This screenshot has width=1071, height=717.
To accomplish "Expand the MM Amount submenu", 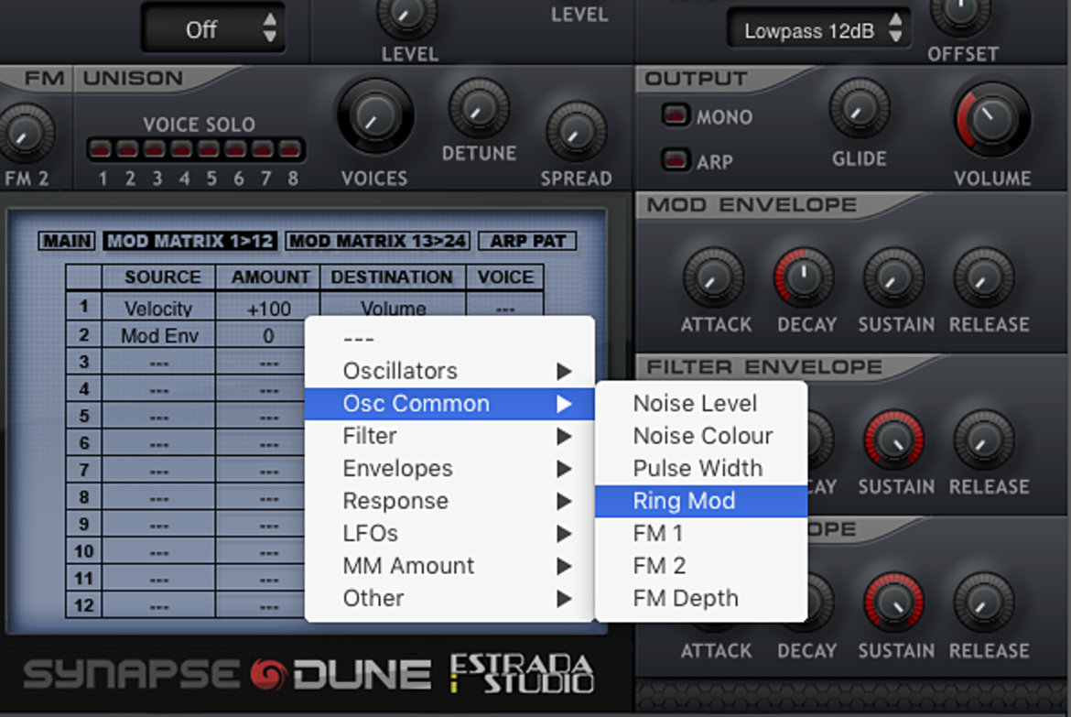I will (449, 566).
